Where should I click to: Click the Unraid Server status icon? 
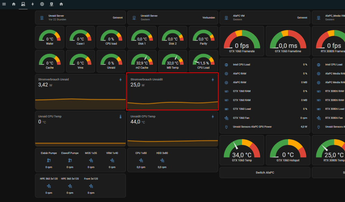pos(42,18)
